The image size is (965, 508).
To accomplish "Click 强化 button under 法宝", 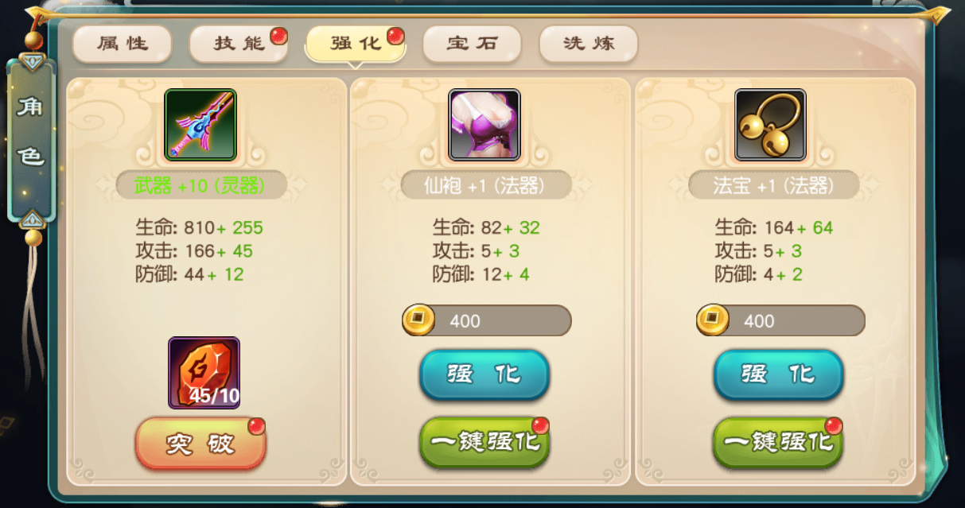I will [x=778, y=374].
